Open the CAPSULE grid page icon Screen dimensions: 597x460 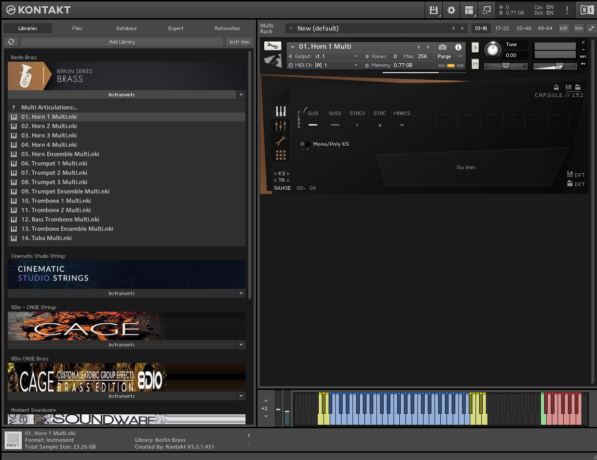[281, 155]
